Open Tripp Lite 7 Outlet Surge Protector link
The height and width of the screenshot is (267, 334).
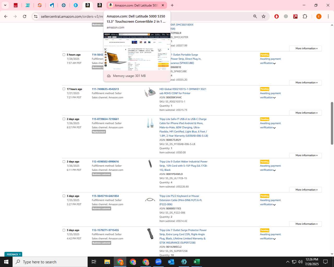[183, 236]
